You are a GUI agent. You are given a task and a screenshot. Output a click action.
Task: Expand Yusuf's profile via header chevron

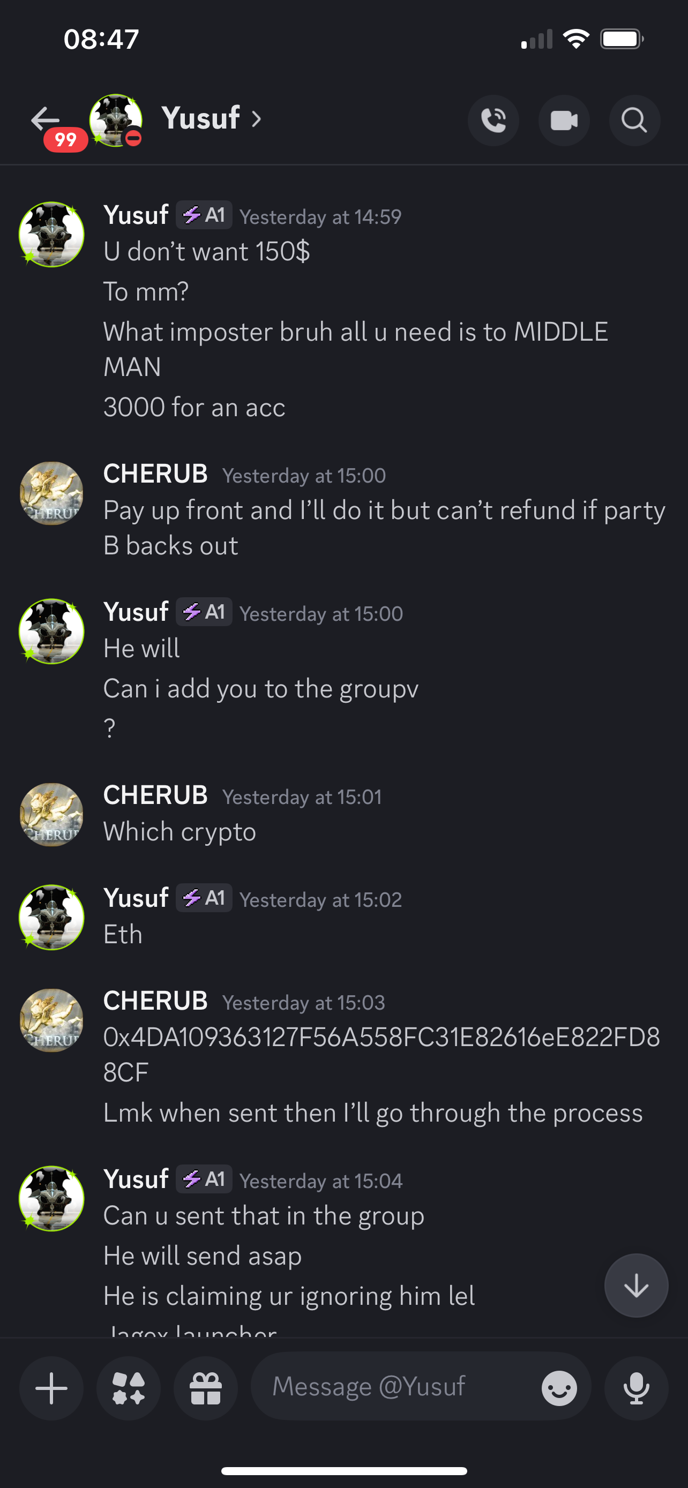tap(257, 119)
